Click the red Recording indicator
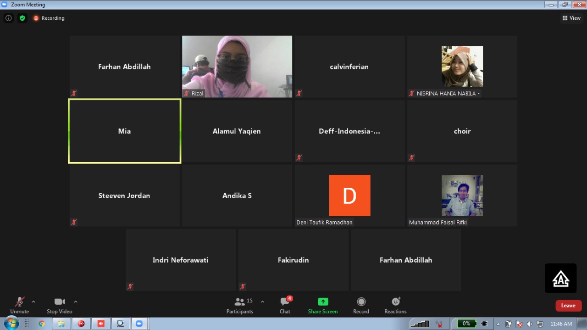The image size is (587, 330). coord(49,18)
